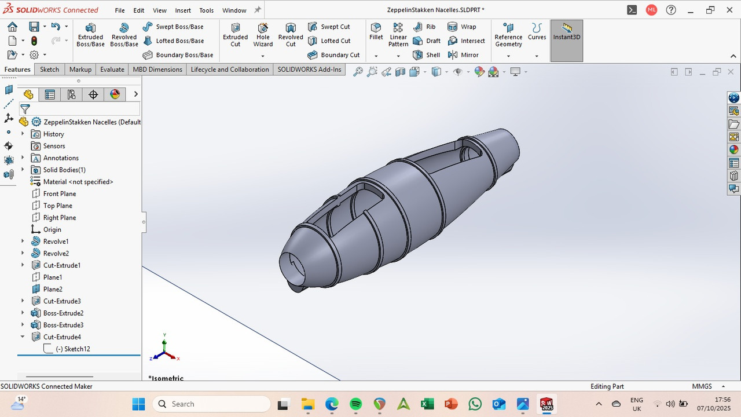Click the Rib tool
Image resolution: width=741 pixels, height=417 pixels.
tap(424, 27)
